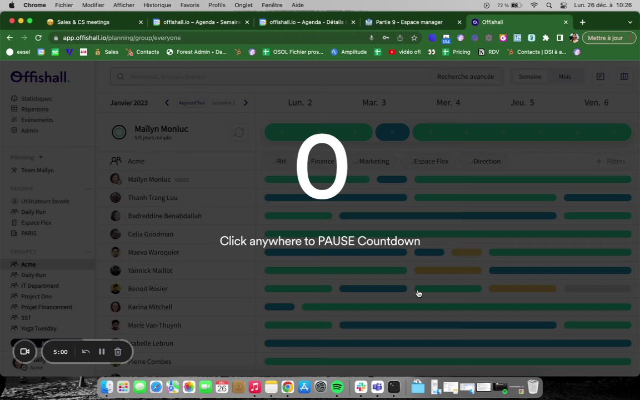The width and height of the screenshot is (640, 400).
Task: Bookmark page with the star icon
Action: coord(414,38)
